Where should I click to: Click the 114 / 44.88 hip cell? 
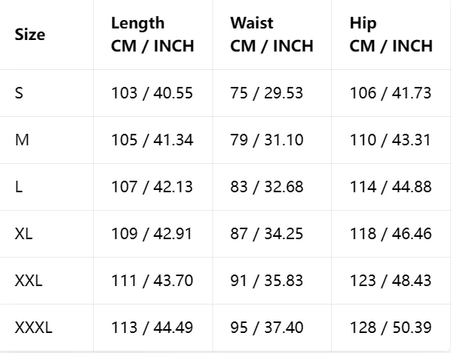[x=391, y=187]
